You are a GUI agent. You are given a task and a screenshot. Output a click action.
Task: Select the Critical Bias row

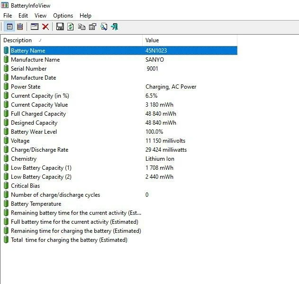click(120, 186)
